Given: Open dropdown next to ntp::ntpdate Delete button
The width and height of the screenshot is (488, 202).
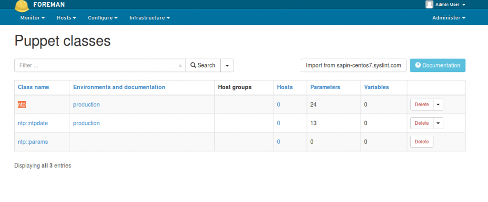Looking at the screenshot, I should pos(438,123).
